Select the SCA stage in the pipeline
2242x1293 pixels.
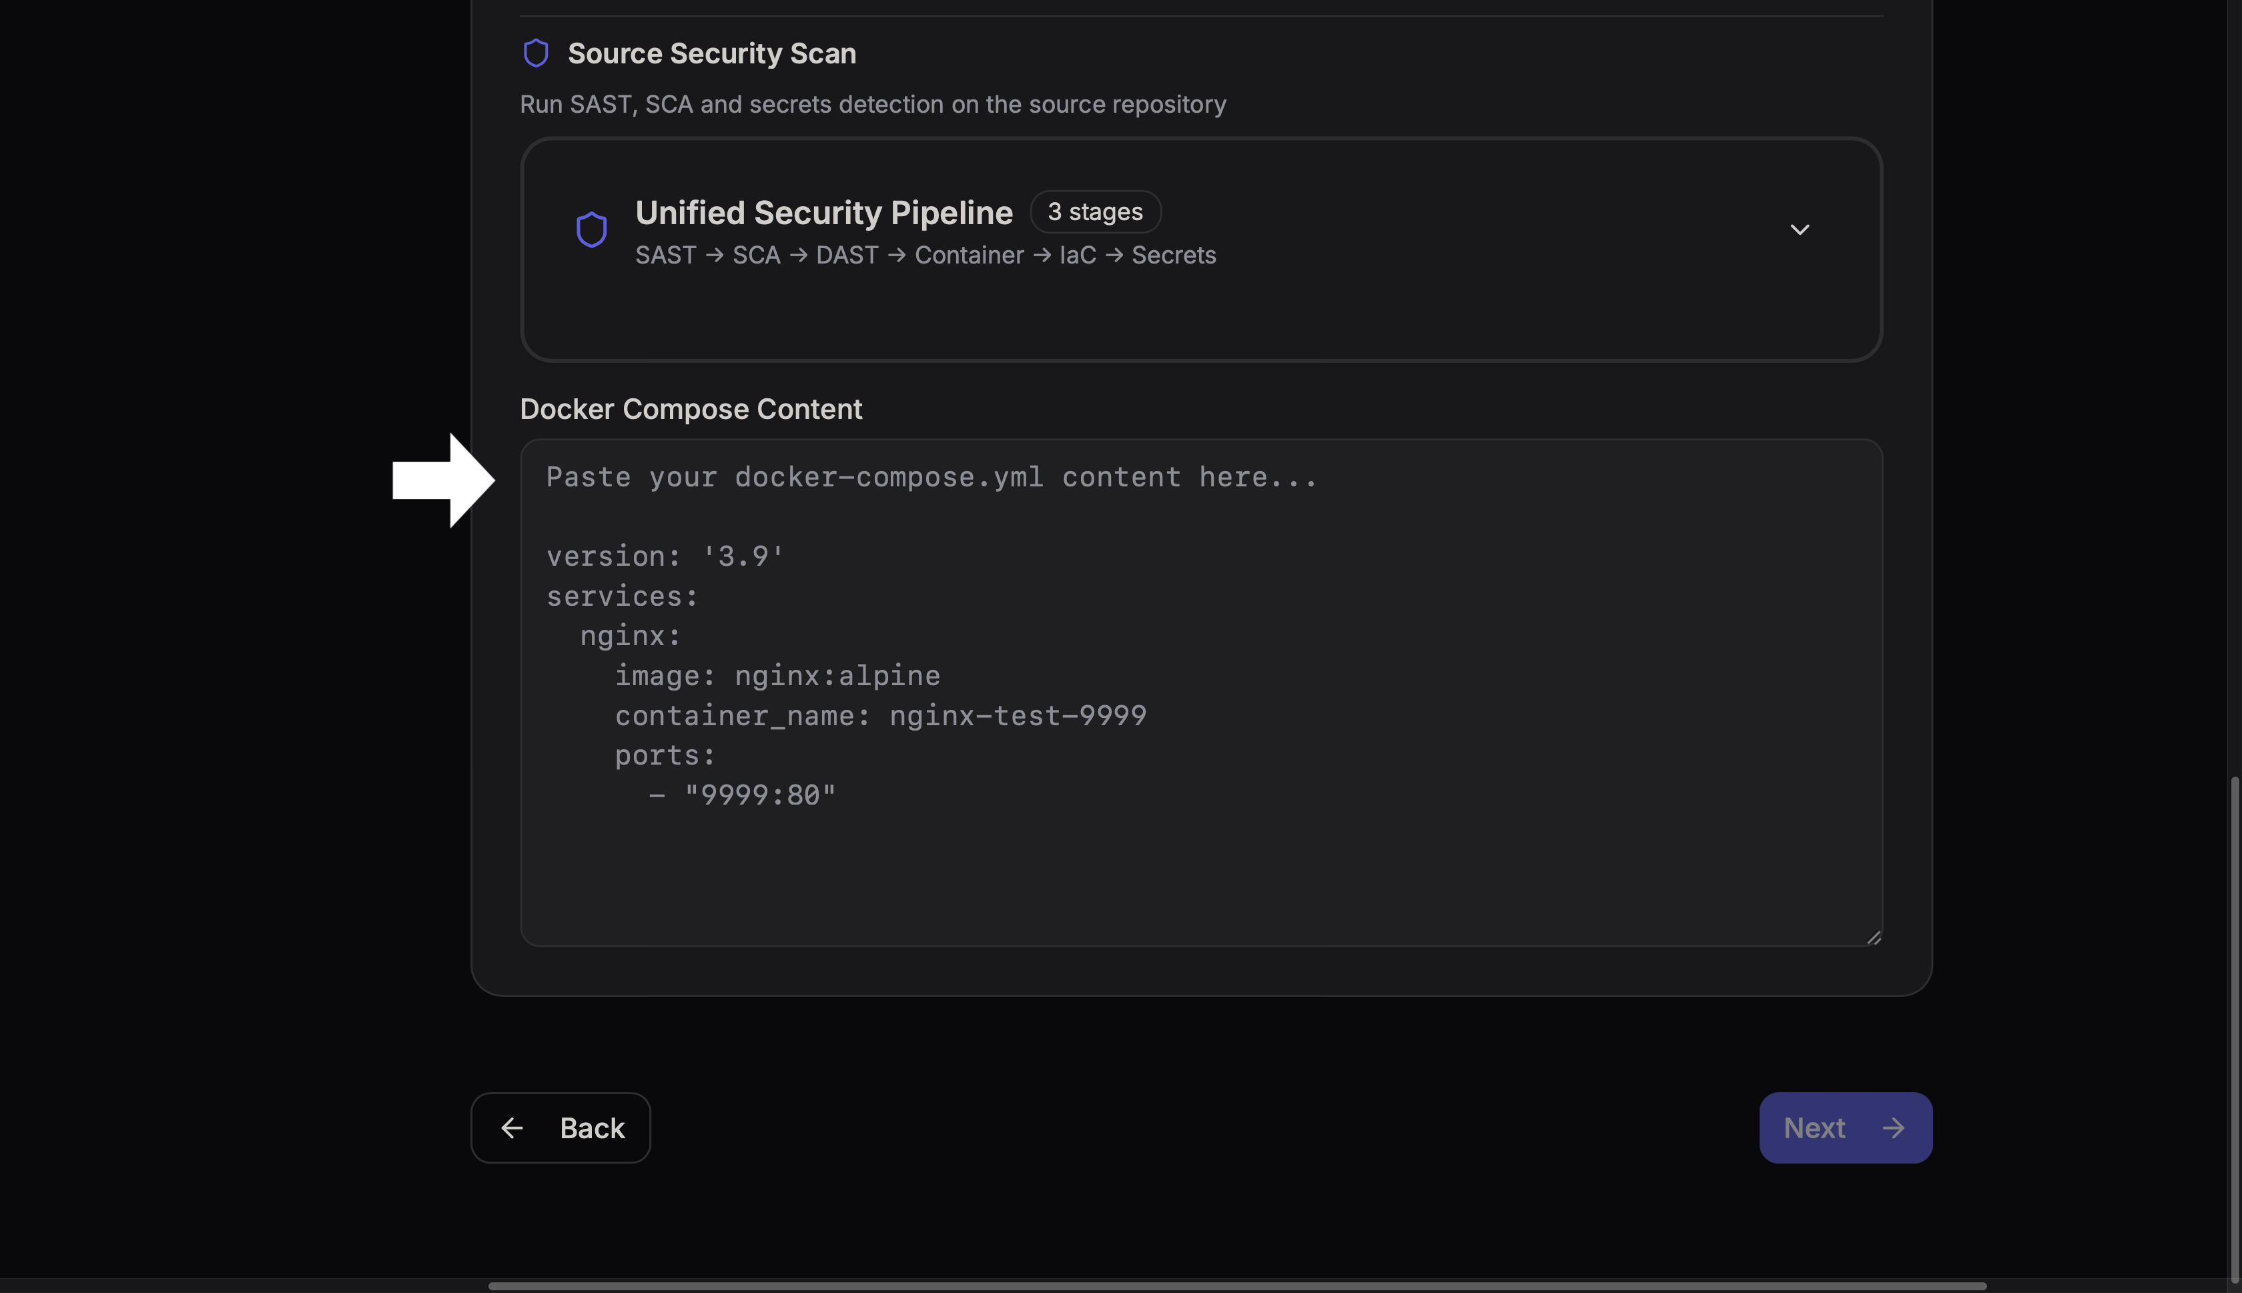757,255
